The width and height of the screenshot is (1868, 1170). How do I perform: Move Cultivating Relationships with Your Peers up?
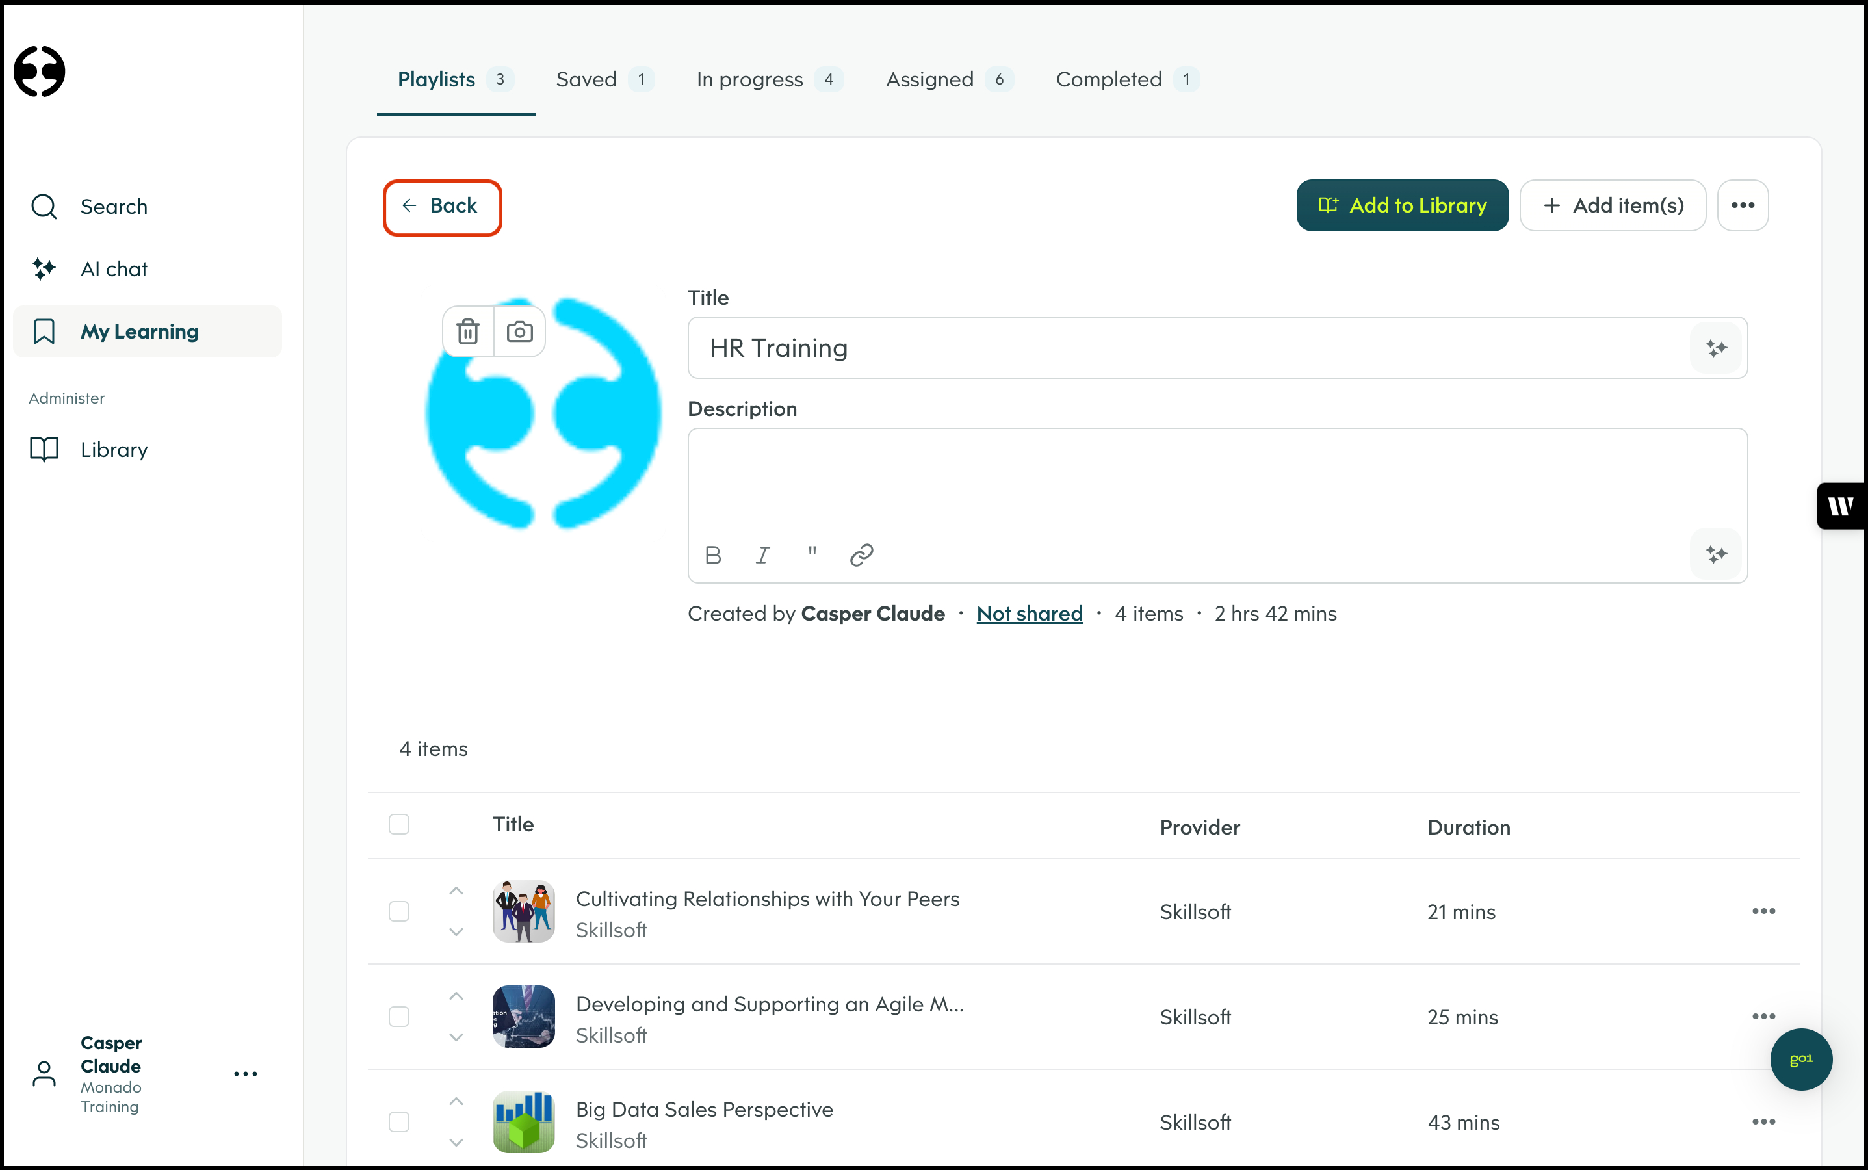tap(456, 891)
